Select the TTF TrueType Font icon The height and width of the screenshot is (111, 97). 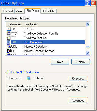point(9,38)
